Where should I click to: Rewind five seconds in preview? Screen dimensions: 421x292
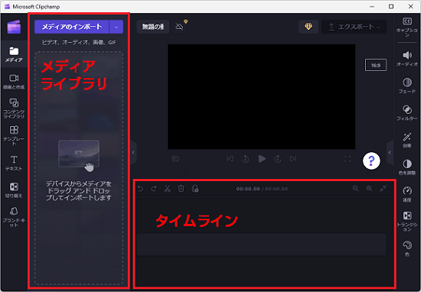pos(246,159)
